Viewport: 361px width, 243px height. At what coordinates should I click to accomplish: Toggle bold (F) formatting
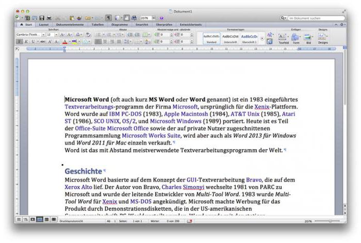tap(20, 42)
